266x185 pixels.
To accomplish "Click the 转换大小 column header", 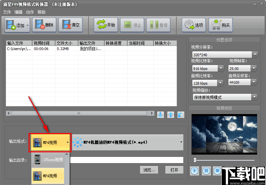I will tap(165, 43).
